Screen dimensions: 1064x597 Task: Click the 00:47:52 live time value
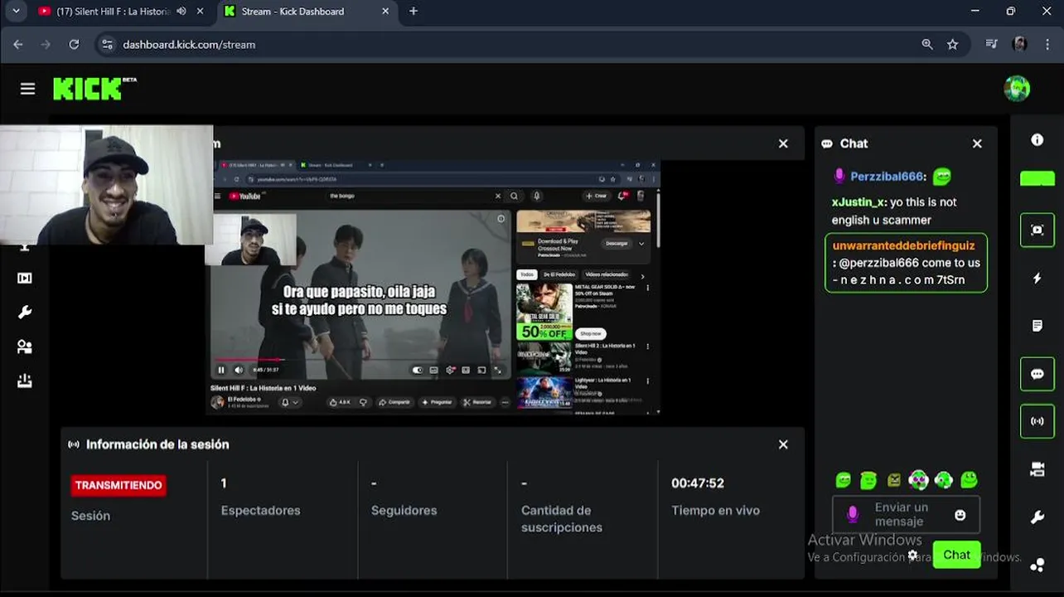point(698,483)
